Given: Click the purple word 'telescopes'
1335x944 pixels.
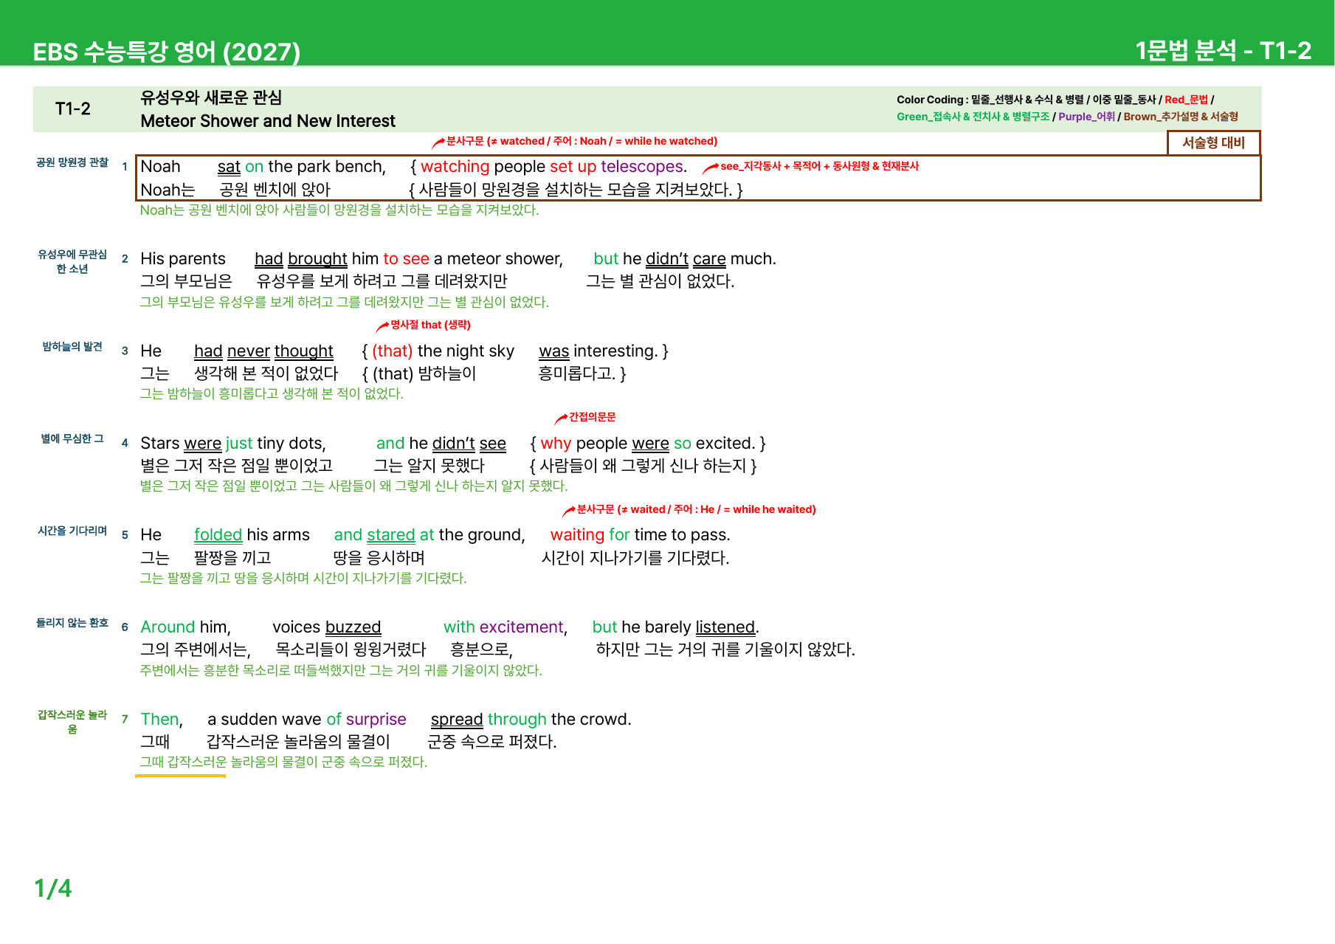Looking at the screenshot, I should (x=641, y=167).
